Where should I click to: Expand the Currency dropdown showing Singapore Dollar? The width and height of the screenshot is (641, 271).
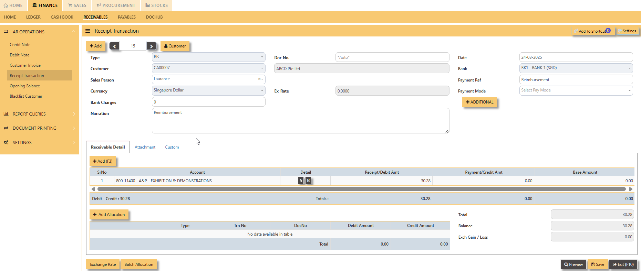(x=208, y=90)
